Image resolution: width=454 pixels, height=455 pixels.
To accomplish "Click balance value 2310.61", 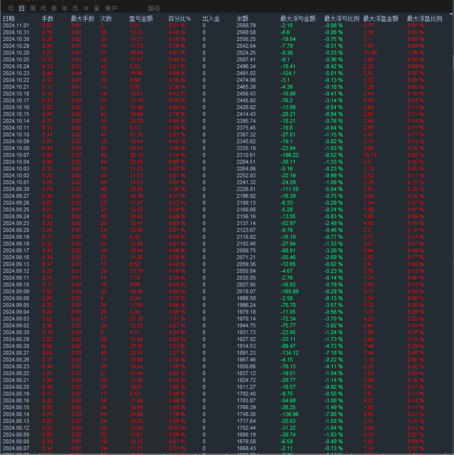I will pos(246,155).
